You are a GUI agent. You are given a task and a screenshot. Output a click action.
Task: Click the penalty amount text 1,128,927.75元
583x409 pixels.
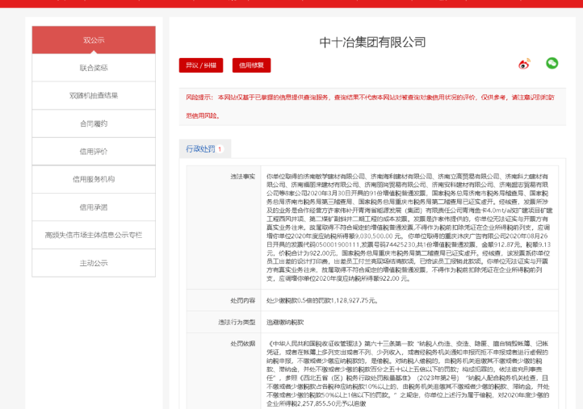click(x=354, y=301)
